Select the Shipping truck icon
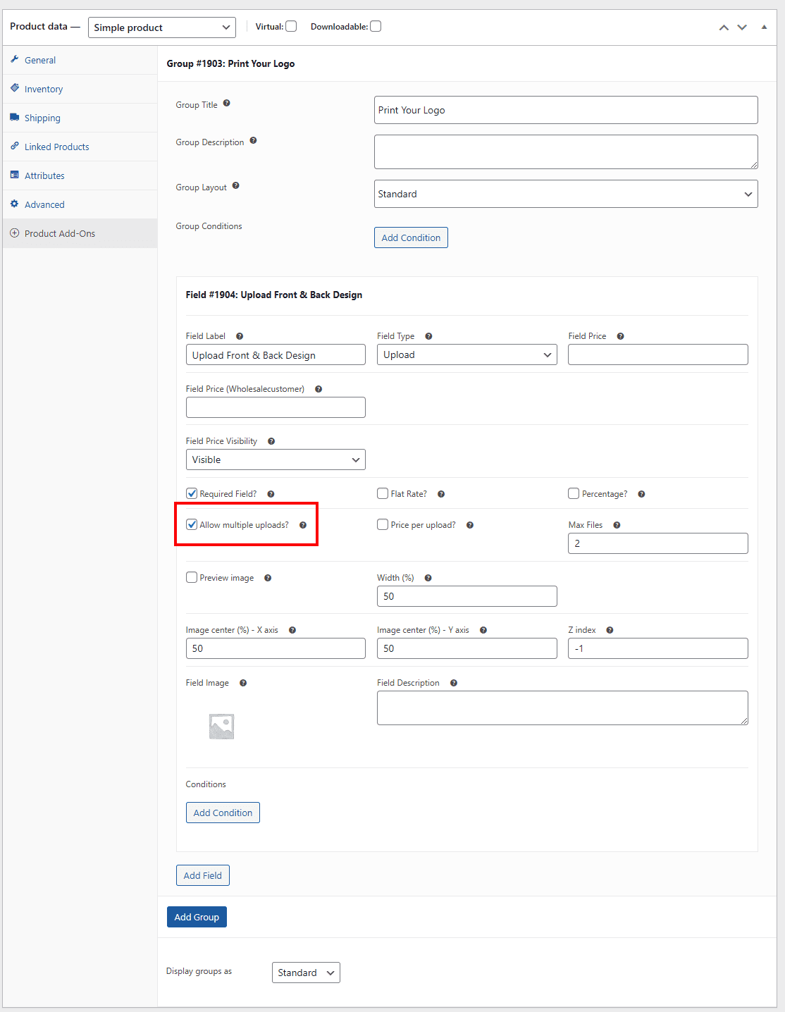The image size is (785, 1012). [x=16, y=118]
